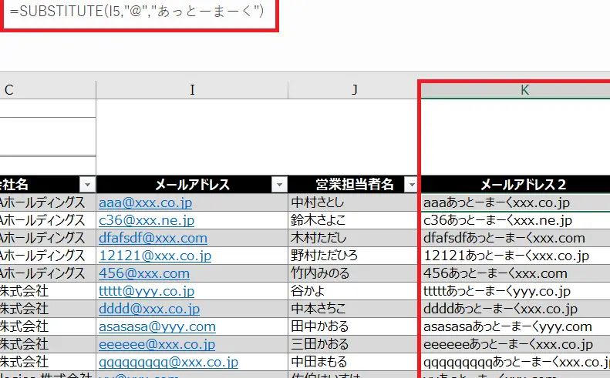Viewport: 610px width, 378px height.
Task: Expand the 営業担当者名 filter dropdown
Action: [x=411, y=185]
